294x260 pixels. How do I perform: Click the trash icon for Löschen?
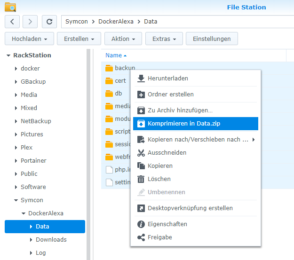coord(141,179)
